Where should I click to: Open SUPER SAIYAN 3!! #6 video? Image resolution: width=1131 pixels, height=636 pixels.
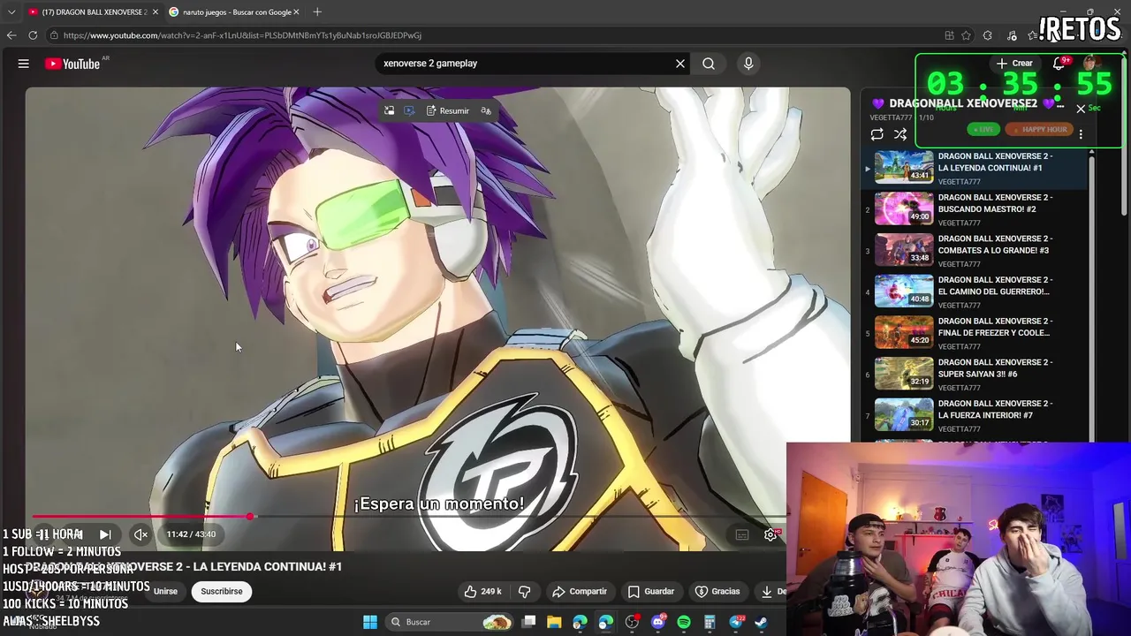[x=975, y=374]
